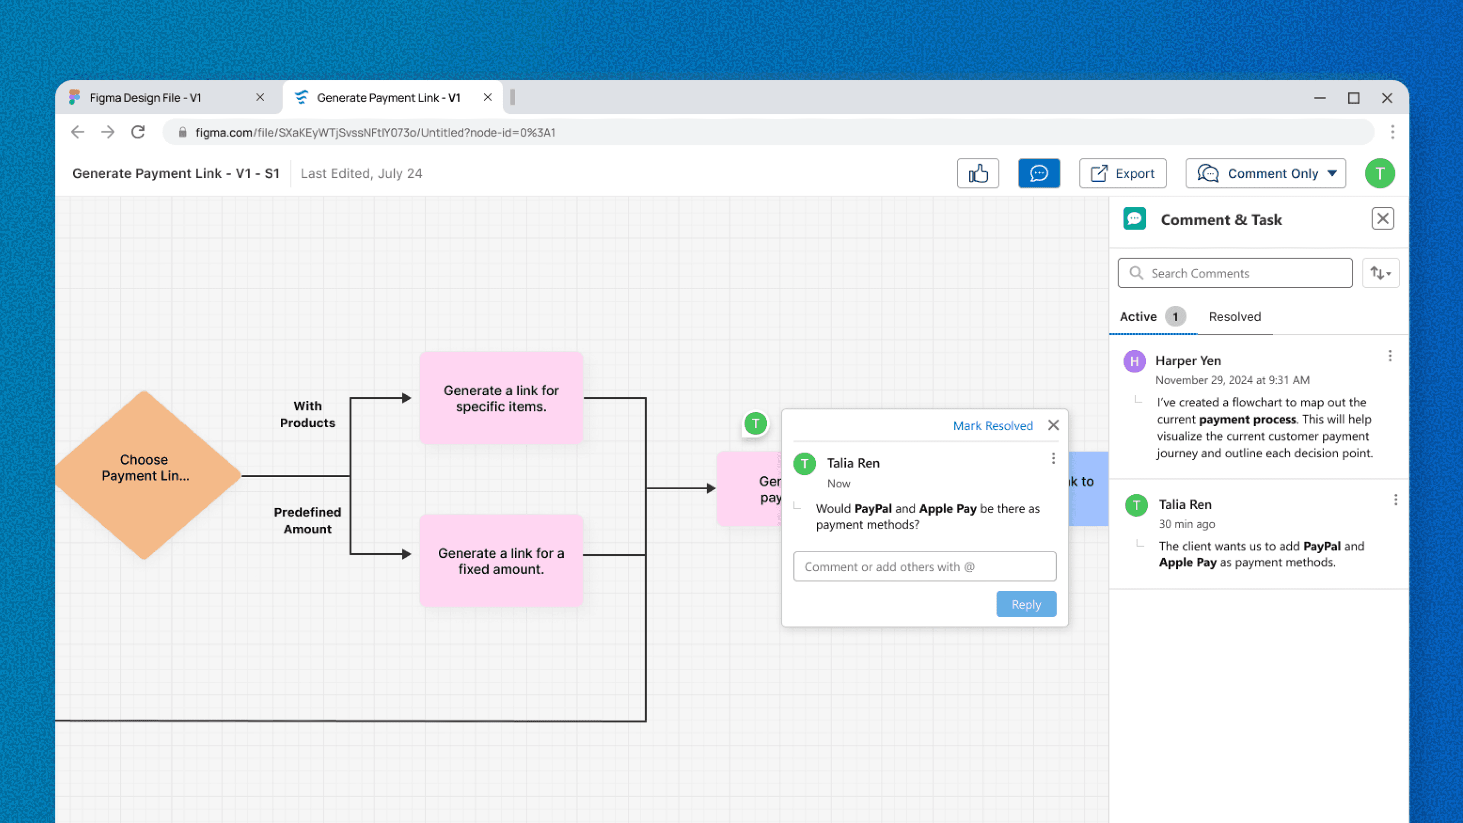Open the comment sort order dropdown
The image size is (1463, 823).
(x=1380, y=273)
